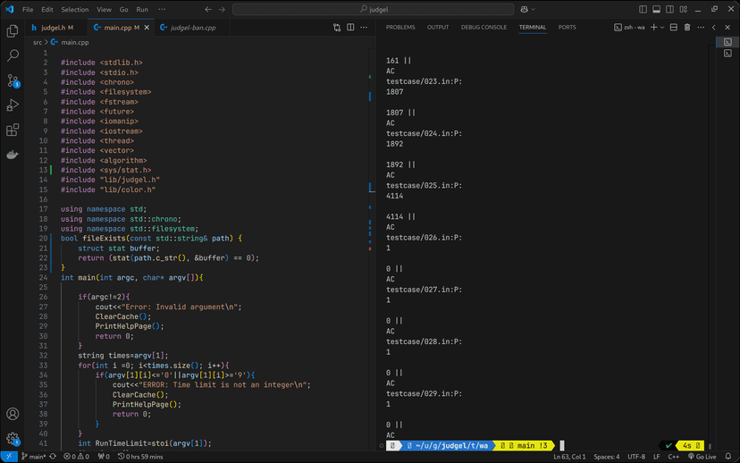Screen dimensions: 740x463
Task: Switch to the Debug Console panel tab
Action: pos(484,28)
